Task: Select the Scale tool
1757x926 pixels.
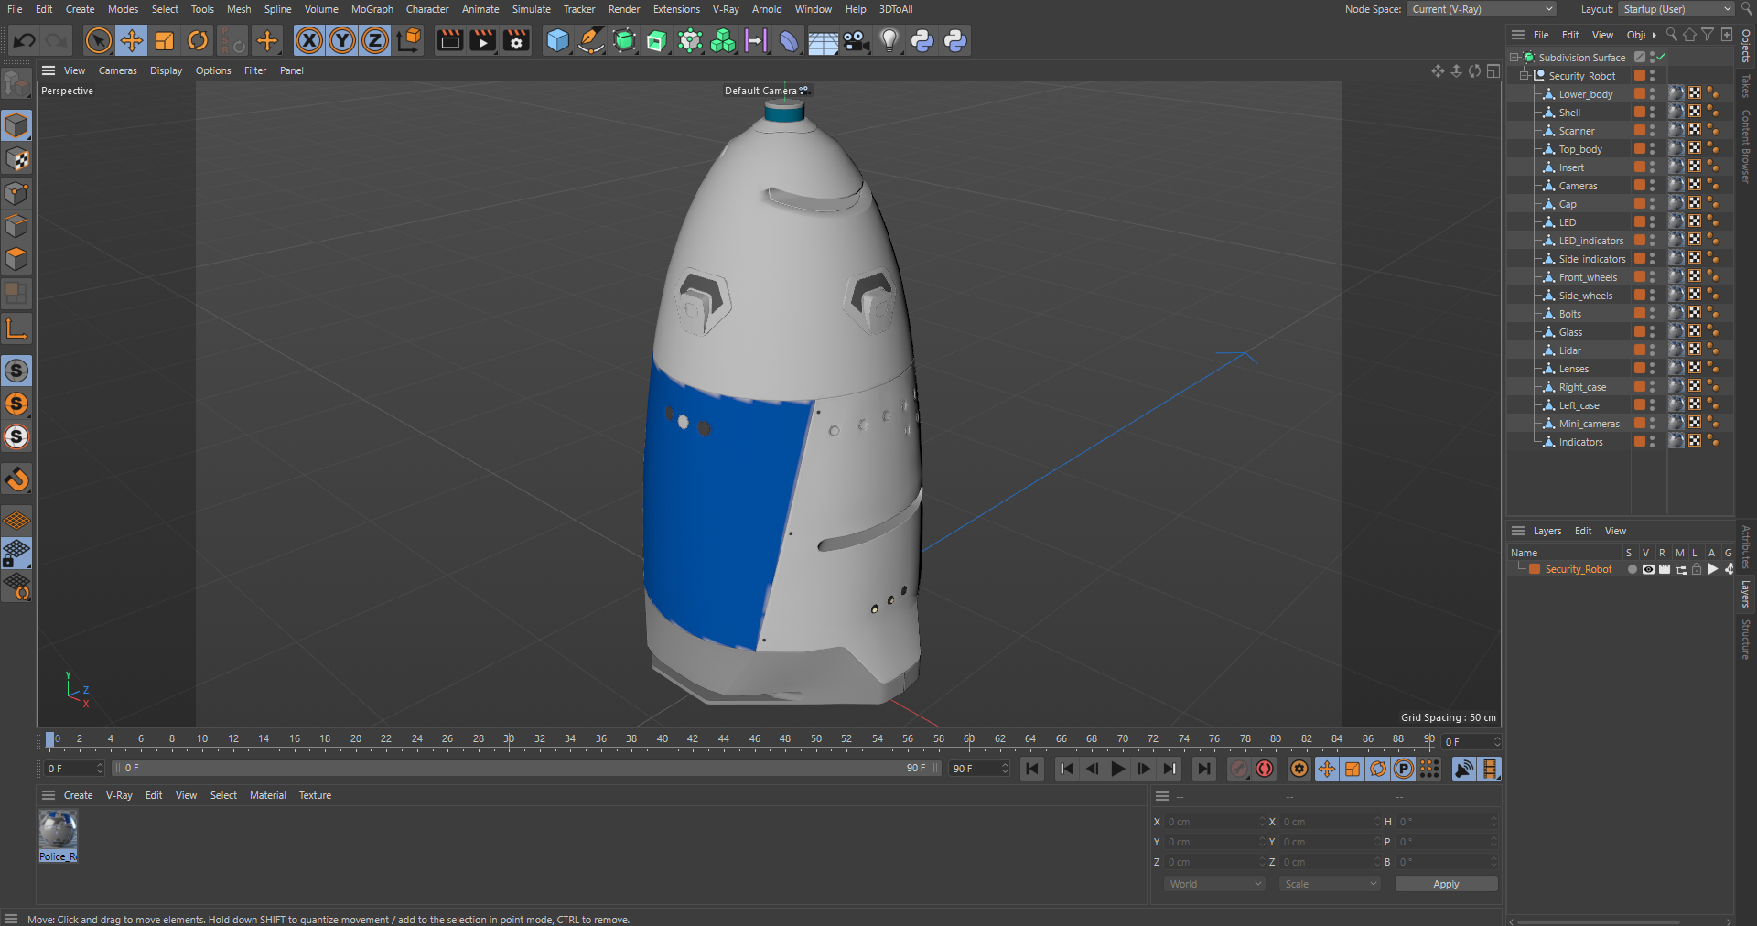Action: (165, 40)
